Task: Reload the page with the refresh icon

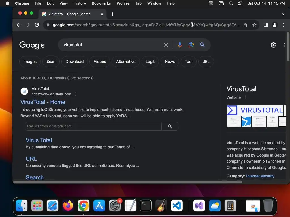Action: 37,25
